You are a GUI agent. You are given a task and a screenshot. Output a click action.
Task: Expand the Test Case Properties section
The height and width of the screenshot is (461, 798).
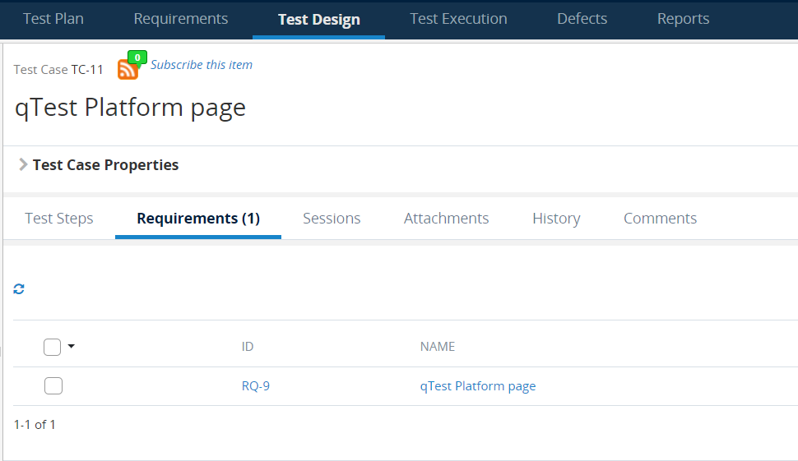click(23, 165)
